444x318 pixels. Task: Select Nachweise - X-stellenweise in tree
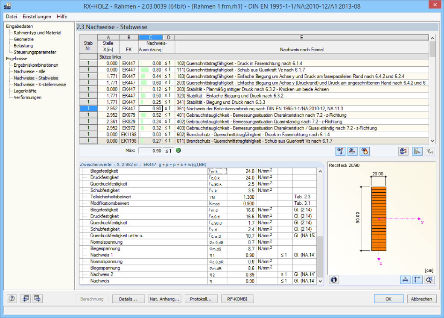40,85
